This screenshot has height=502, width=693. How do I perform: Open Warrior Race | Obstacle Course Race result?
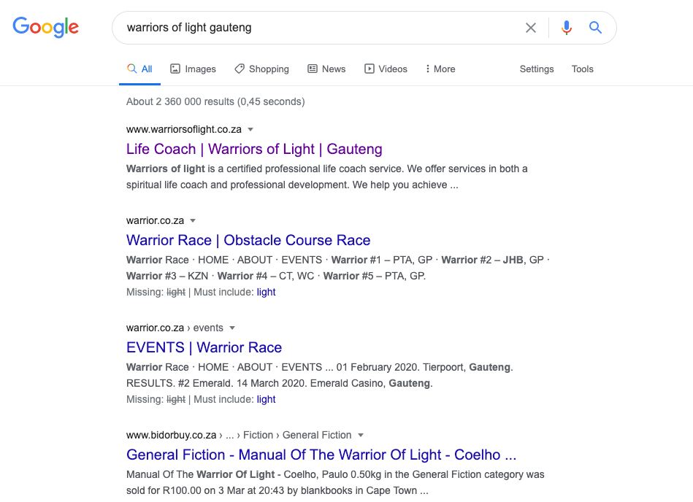coord(248,240)
